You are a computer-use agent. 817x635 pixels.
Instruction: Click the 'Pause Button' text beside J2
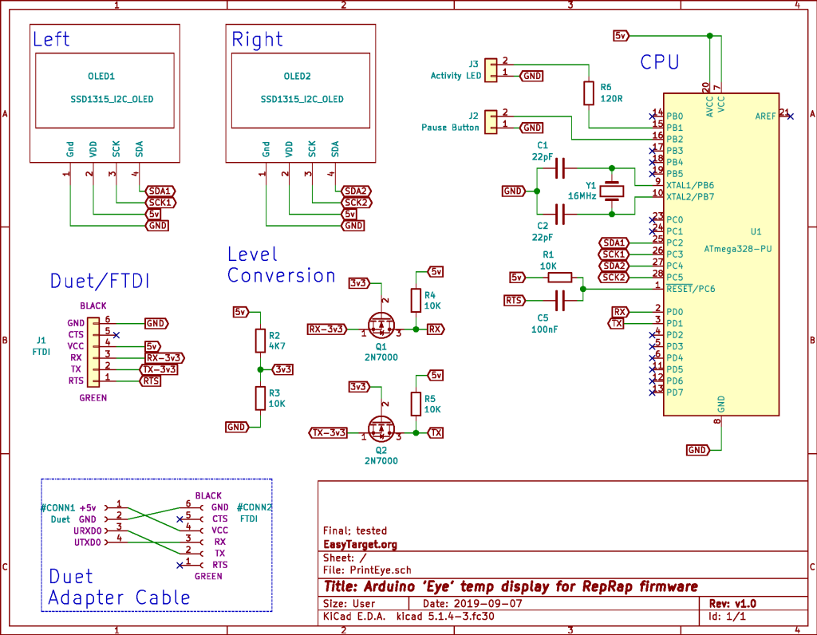coord(450,127)
